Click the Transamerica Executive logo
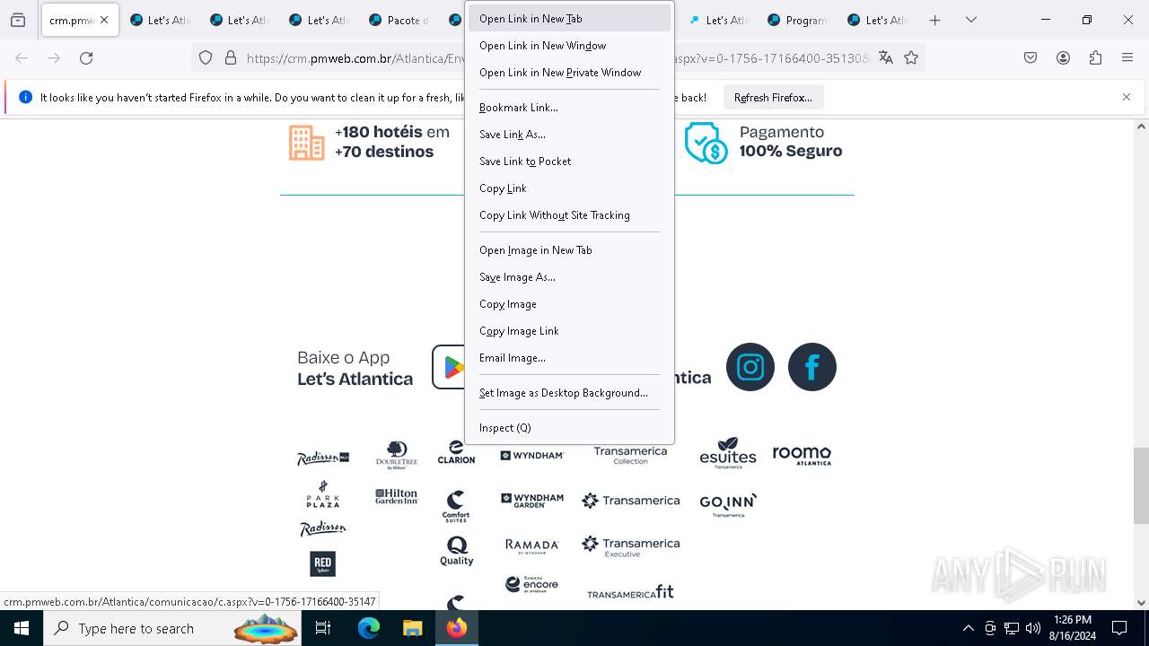 [631, 546]
